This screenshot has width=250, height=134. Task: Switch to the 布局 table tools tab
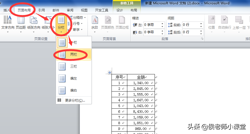pyautogui.click(x=134, y=10)
